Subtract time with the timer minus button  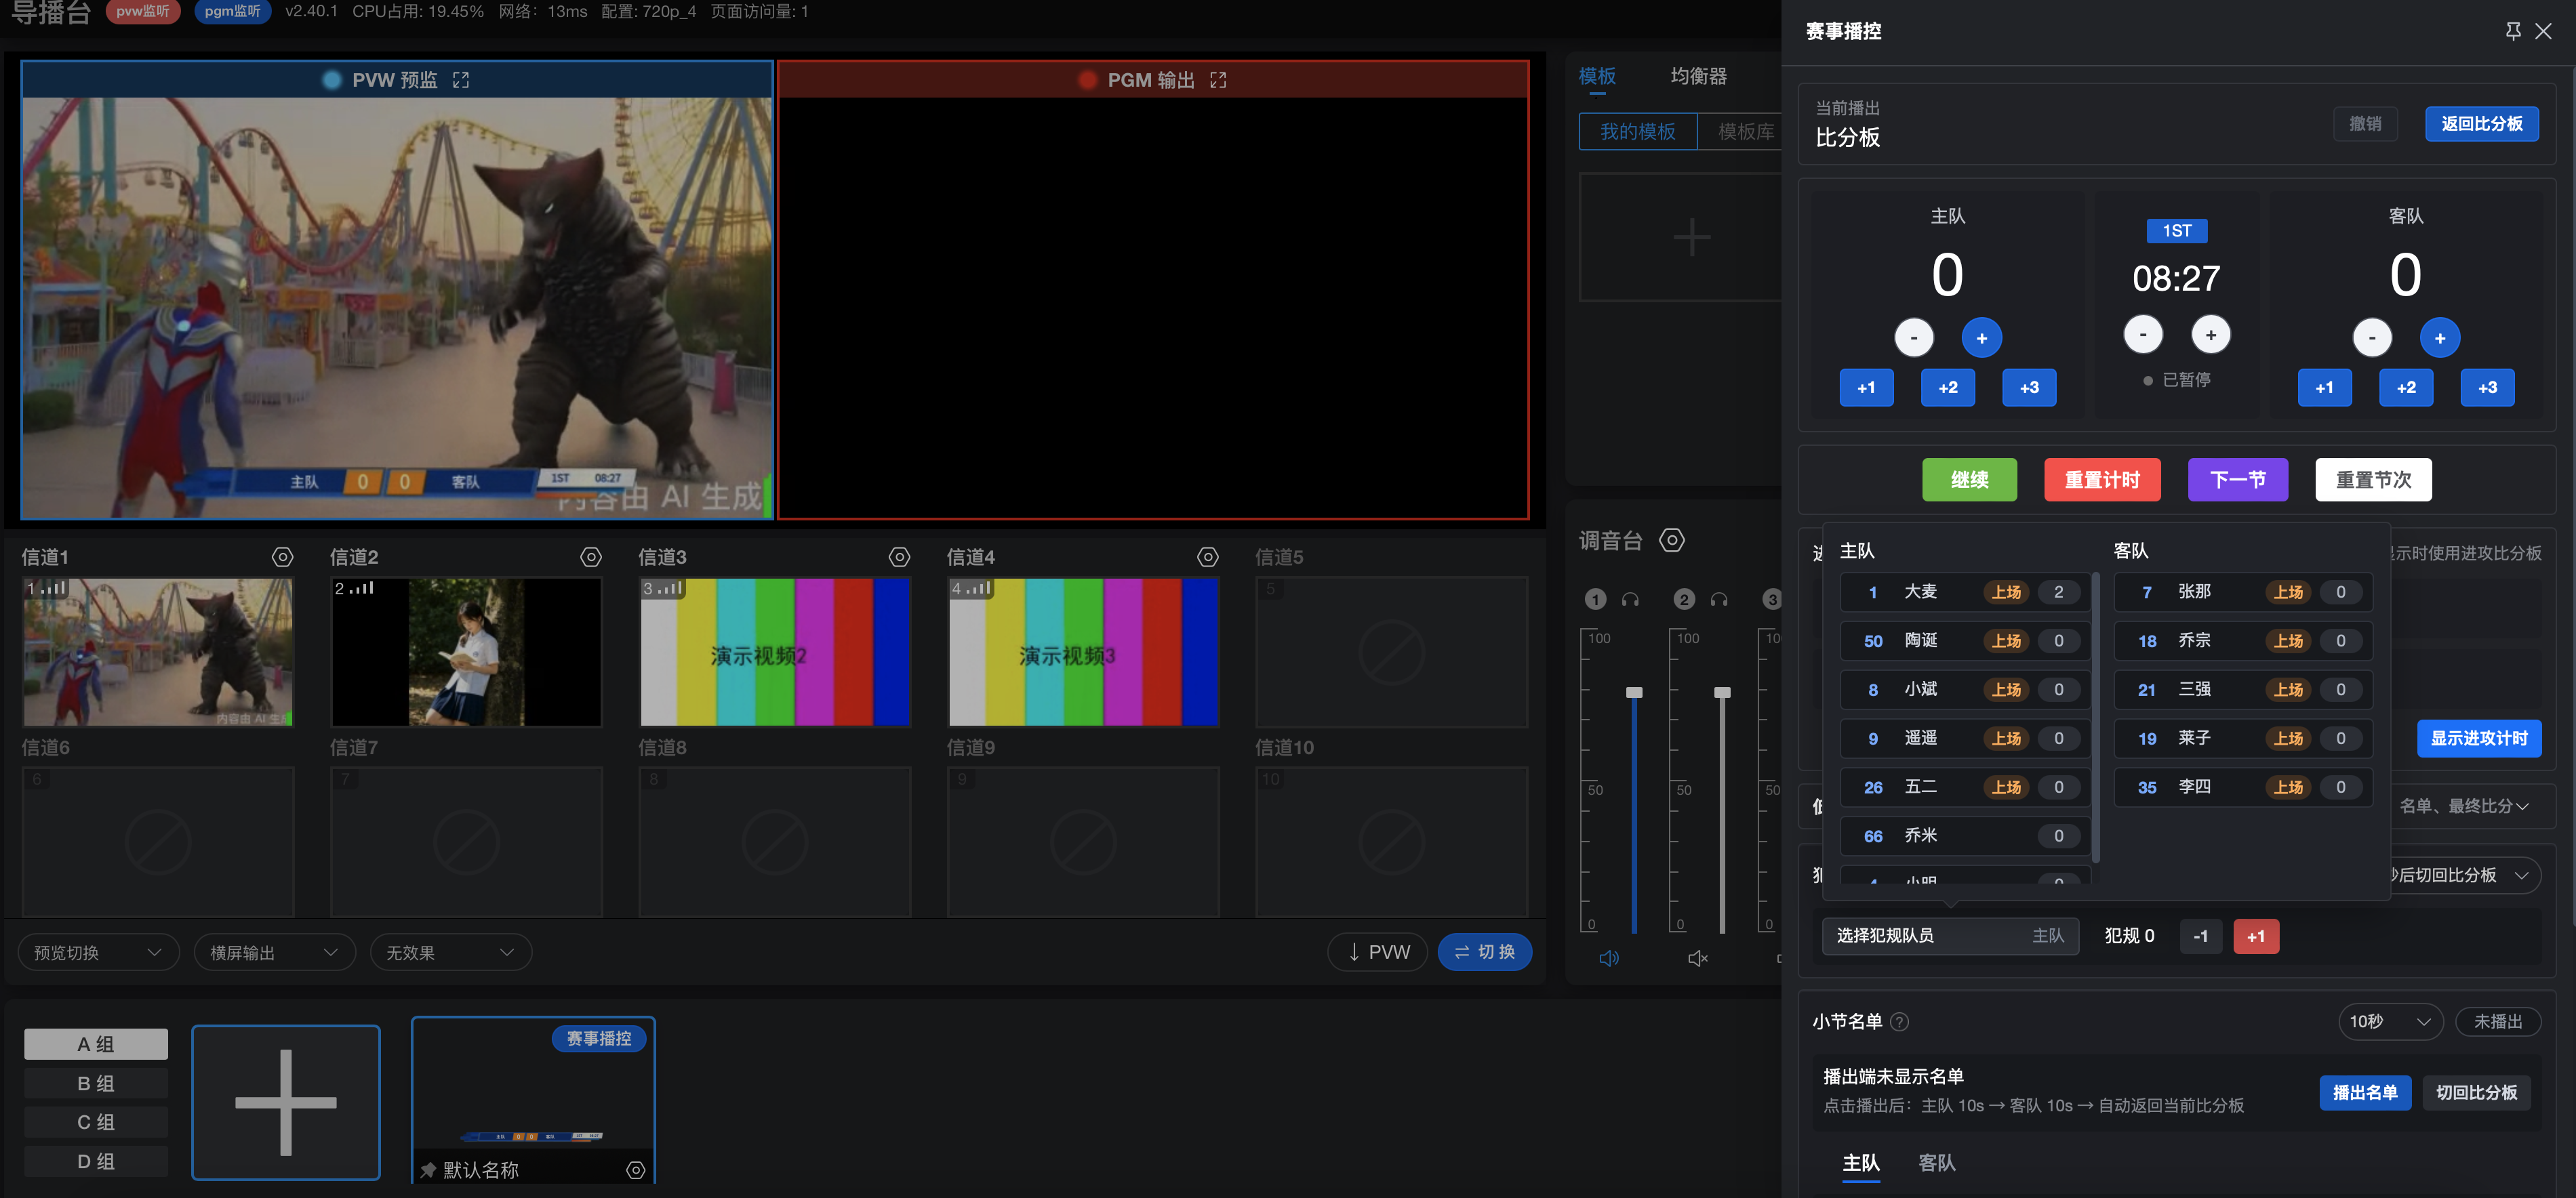(x=2142, y=335)
